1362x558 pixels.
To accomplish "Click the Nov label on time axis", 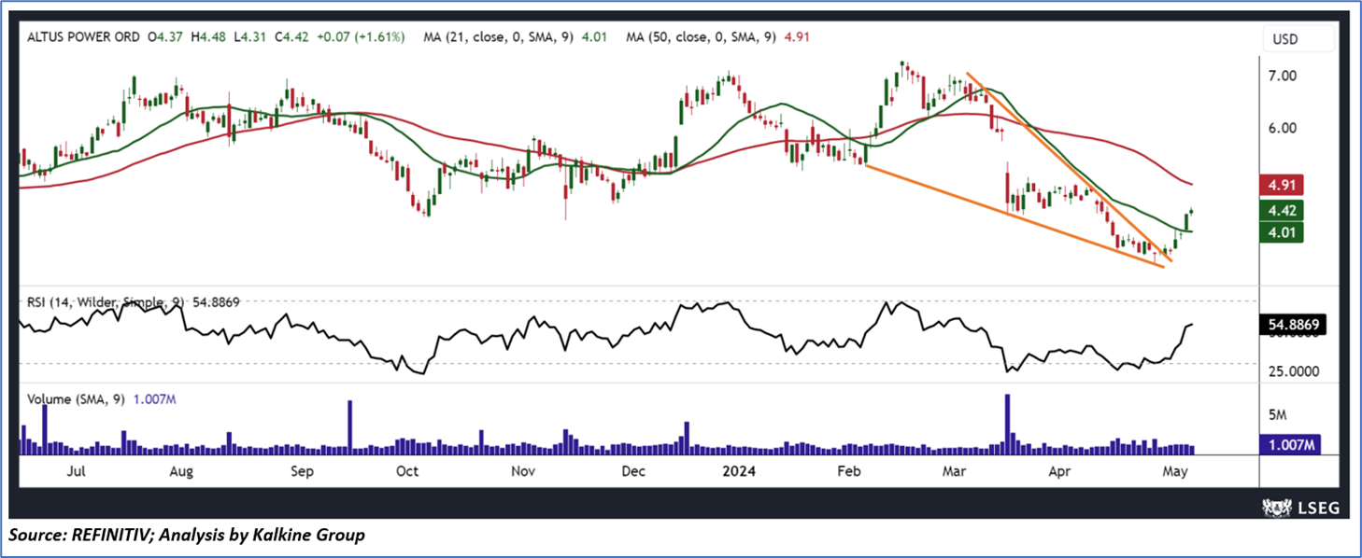I will click(523, 471).
